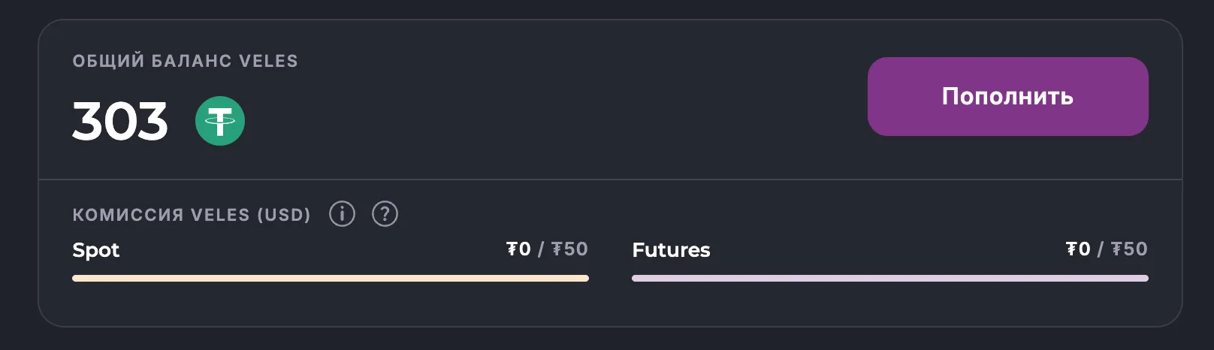Click the 303 total balance amount

point(120,122)
